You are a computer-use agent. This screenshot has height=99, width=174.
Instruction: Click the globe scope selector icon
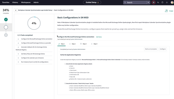click(154, 3)
